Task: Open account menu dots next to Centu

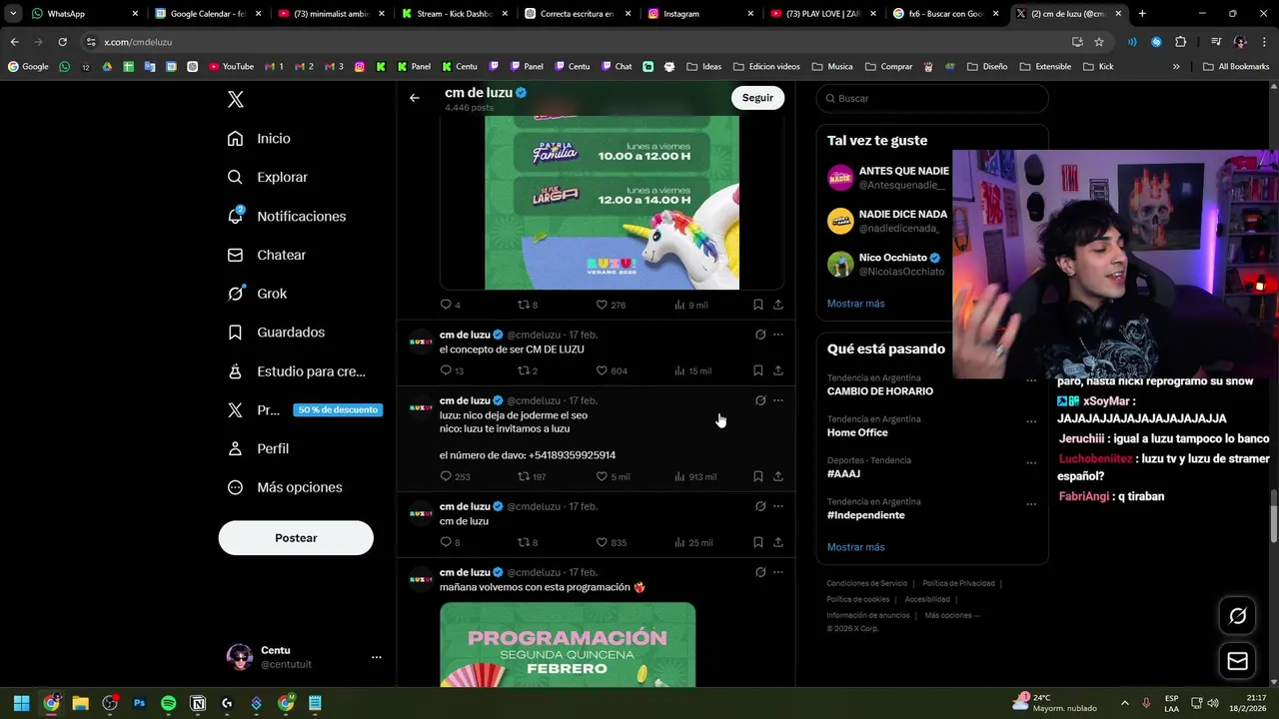Action: click(x=377, y=657)
